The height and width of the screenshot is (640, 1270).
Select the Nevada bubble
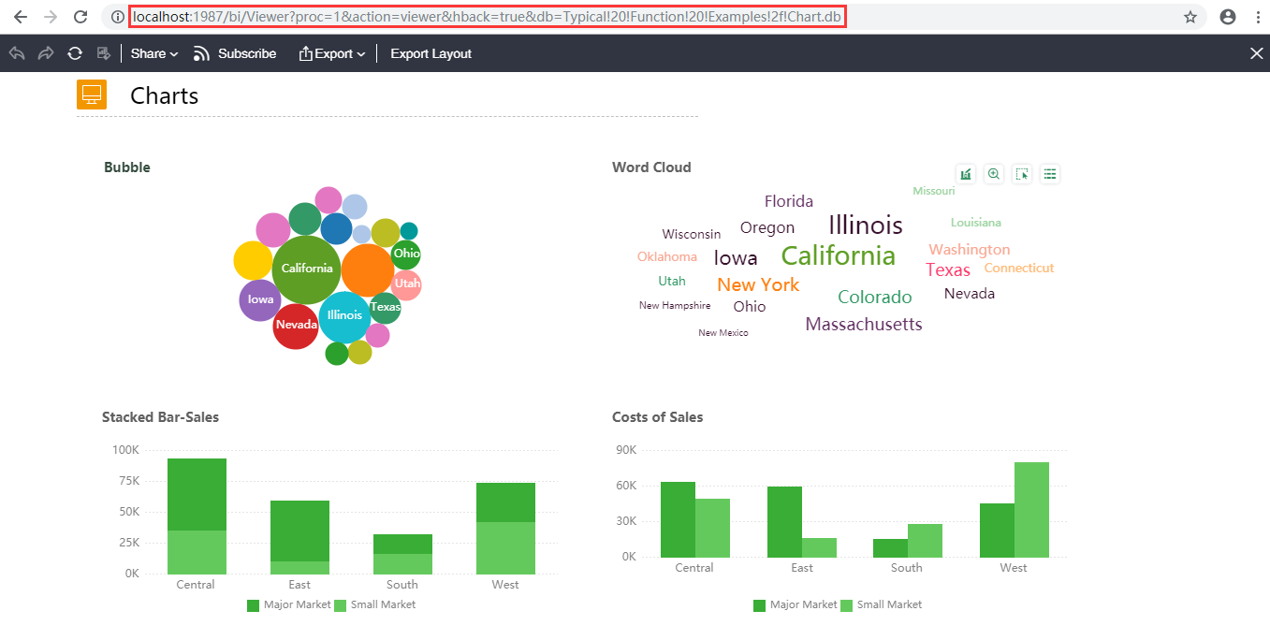(296, 326)
